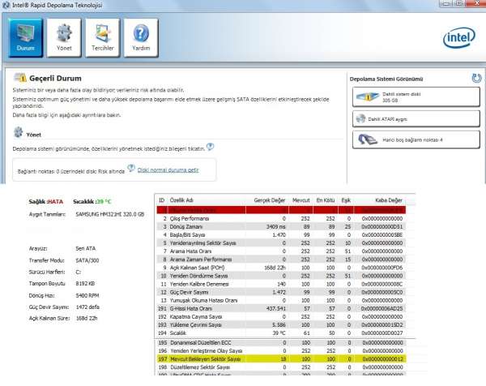
Task: Select Harici boş bağlantı noktası 4
Action: (x=416, y=139)
